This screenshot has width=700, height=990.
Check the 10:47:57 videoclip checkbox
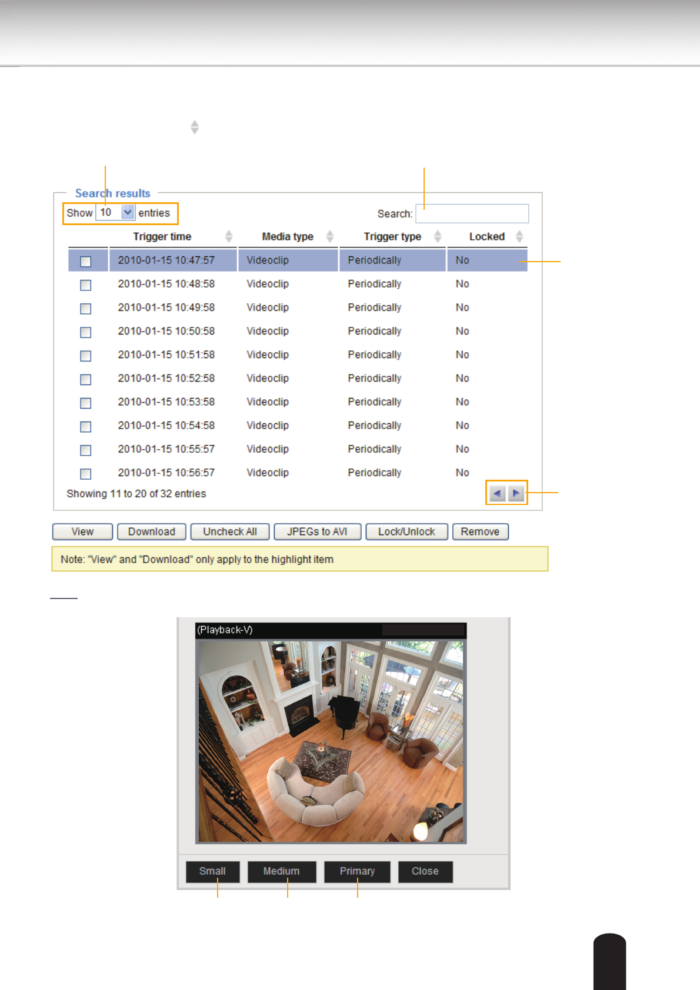86,261
